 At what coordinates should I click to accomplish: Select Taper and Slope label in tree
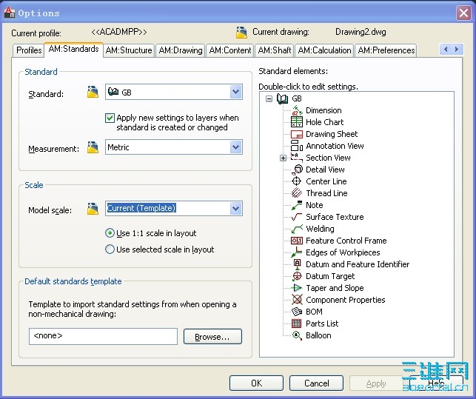click(335, 288)
